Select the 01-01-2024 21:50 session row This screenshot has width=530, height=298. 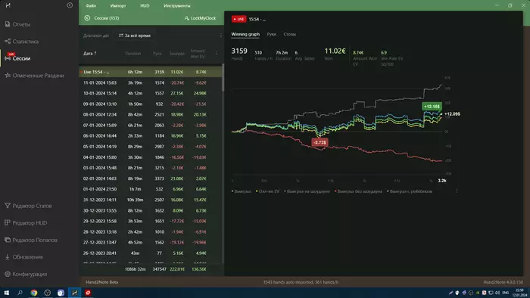tap(151, 189)
